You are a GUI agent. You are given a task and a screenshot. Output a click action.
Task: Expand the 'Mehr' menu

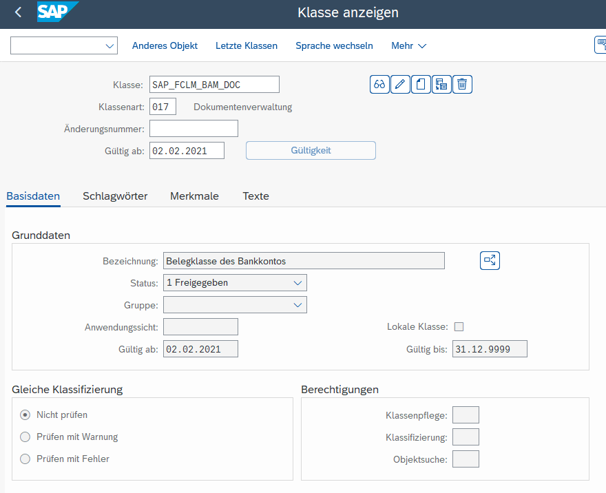coord(409,45)
